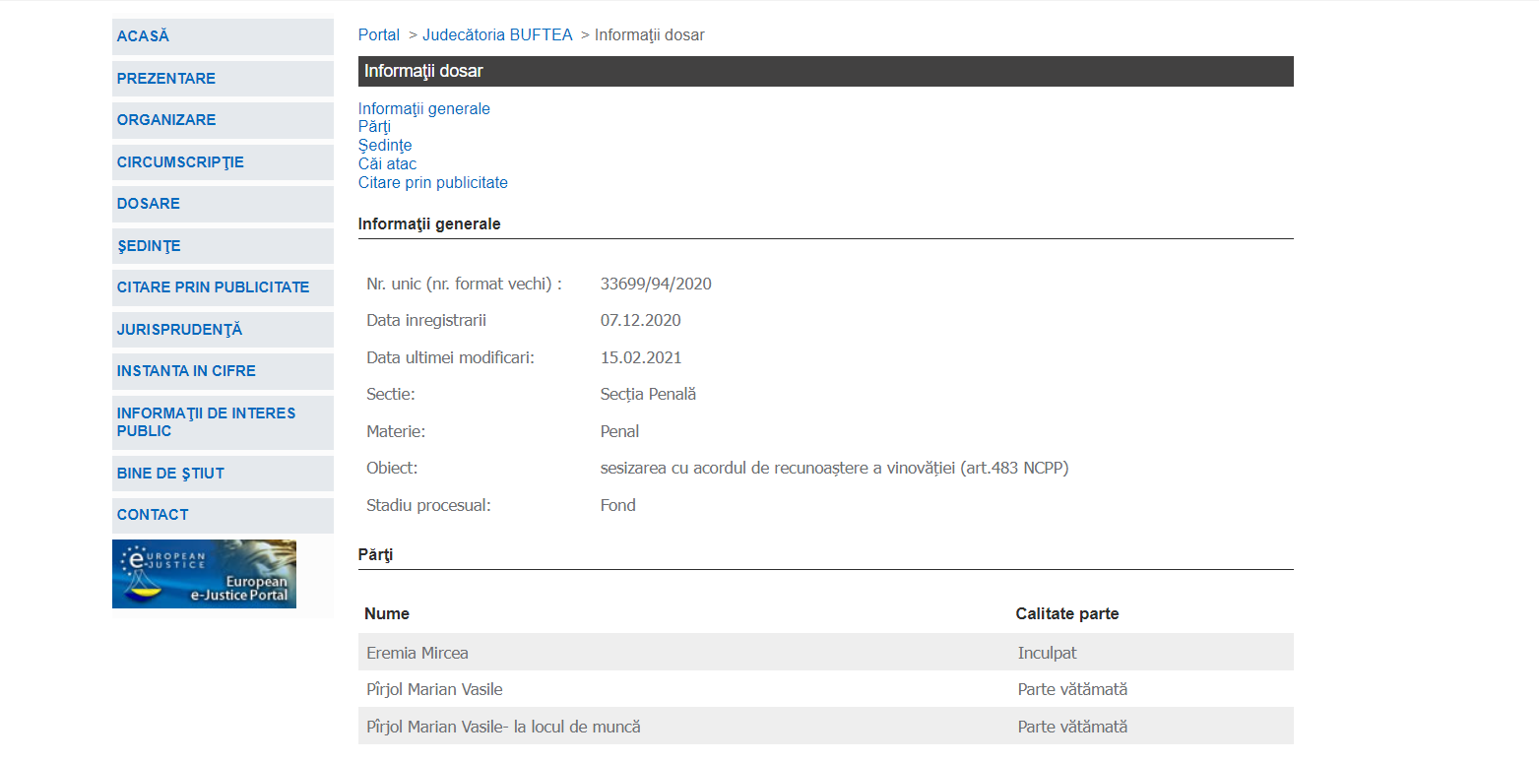Viewport: 1539px width, 762px height.
Task: Open Citare prin publicitate sidebar item
Action: tap(213, 287)
